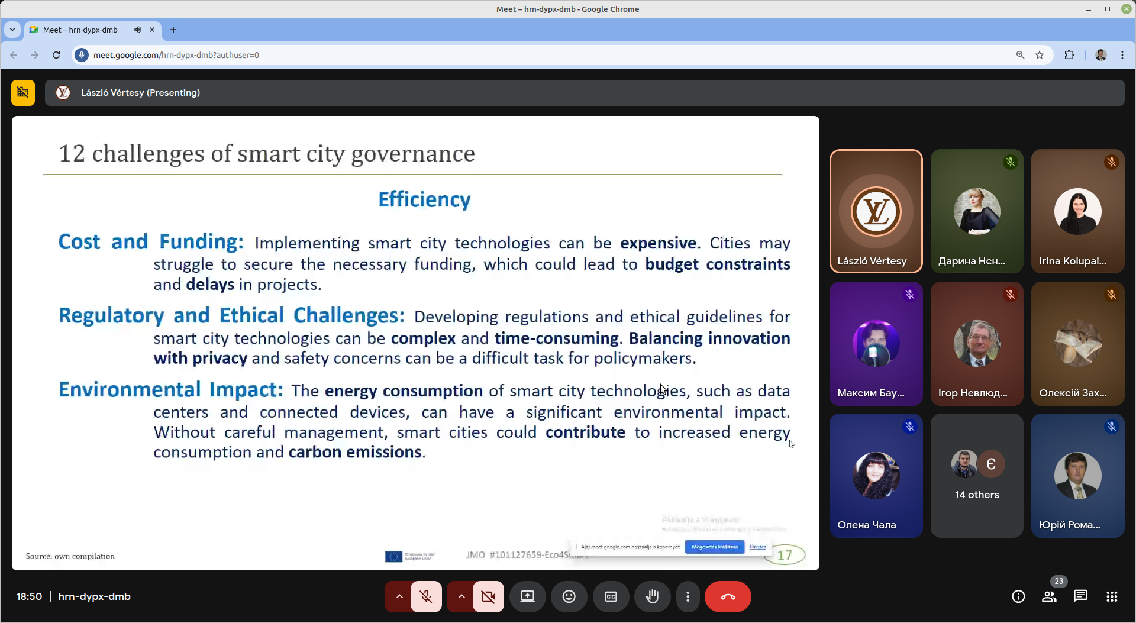This screenshot has height=623, width=1136.
Task: Open the activities grid icon
Action: [x=1112, y=596]
